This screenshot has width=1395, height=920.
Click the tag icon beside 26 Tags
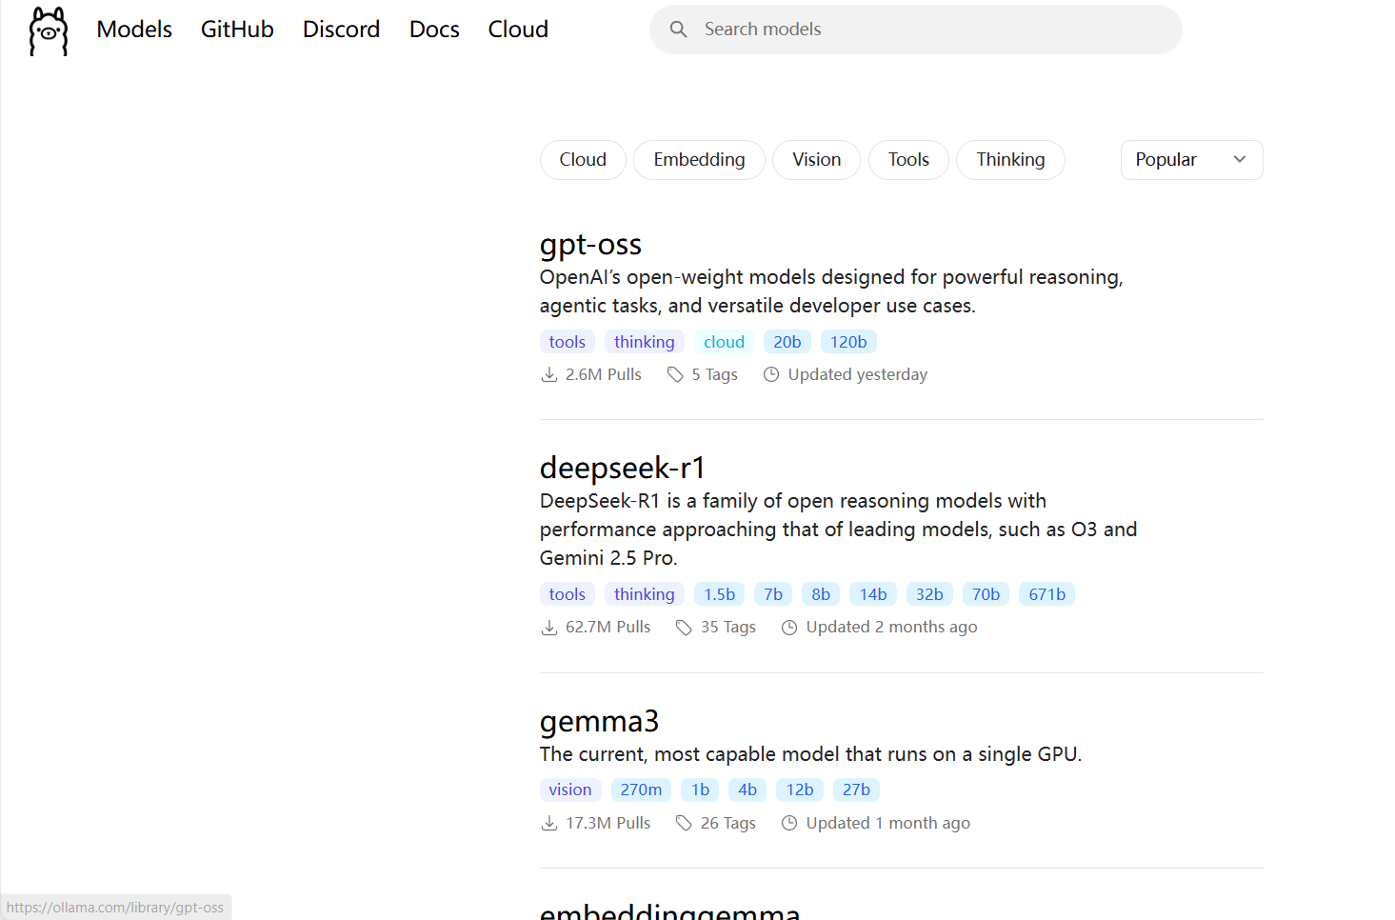tap(684, 824)
